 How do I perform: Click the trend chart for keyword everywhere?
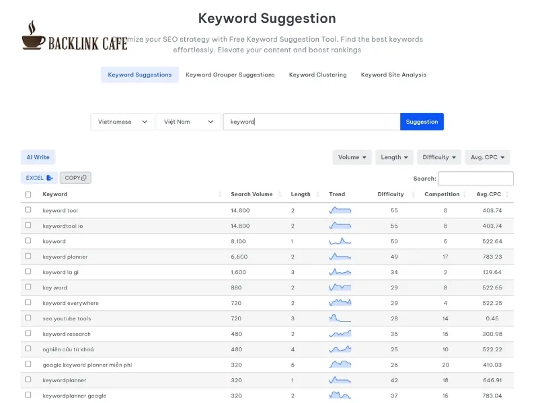pos(340,303)
